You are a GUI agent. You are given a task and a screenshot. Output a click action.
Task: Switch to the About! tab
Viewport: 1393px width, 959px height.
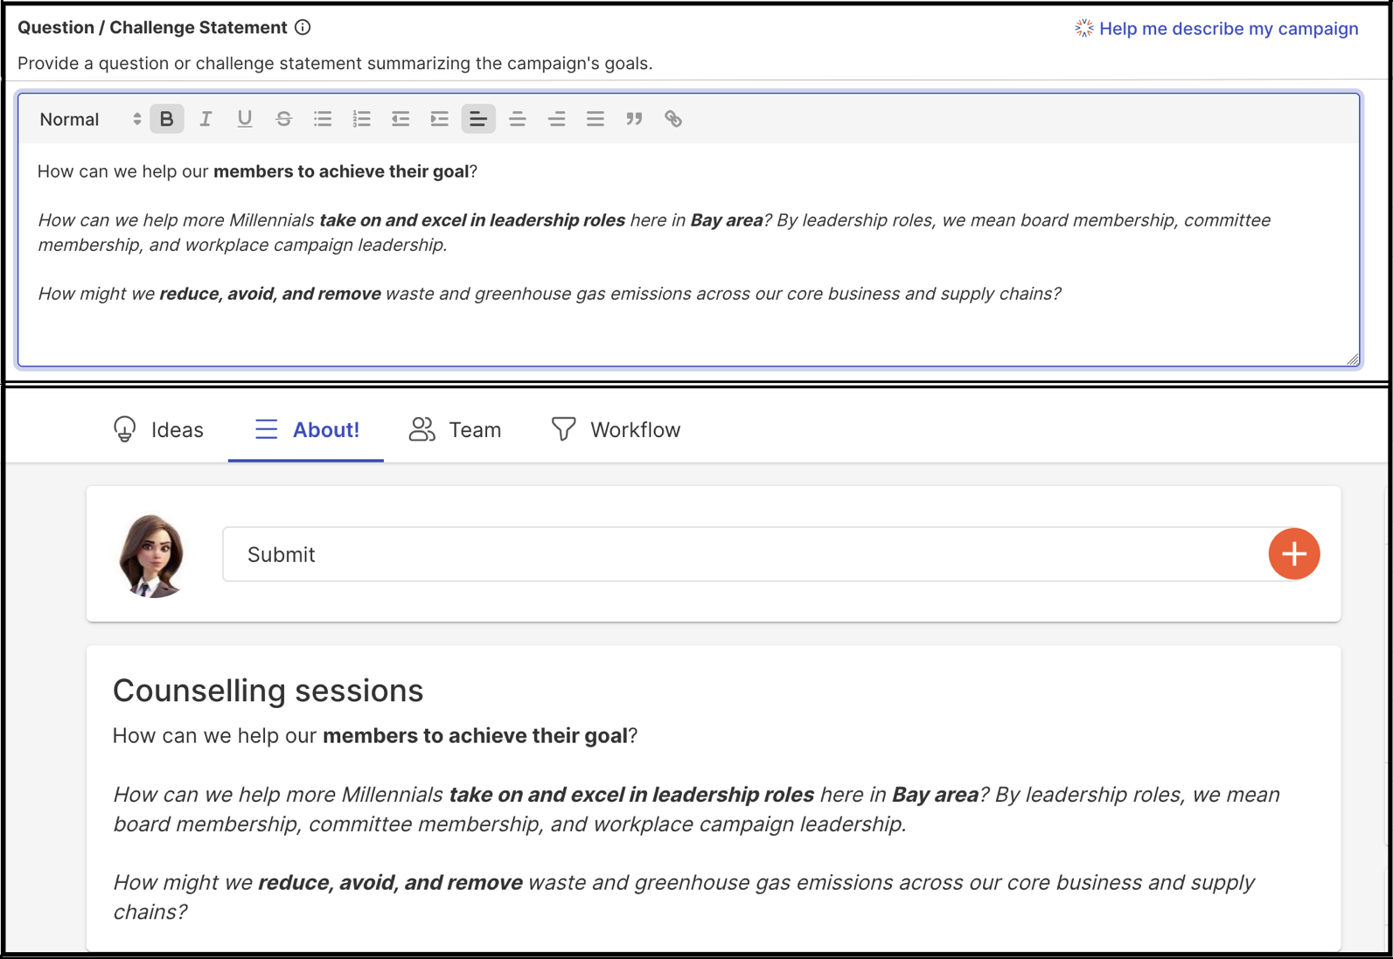(306, 429)
